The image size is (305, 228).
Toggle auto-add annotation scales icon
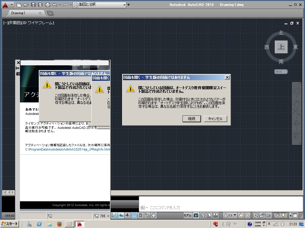pyautogui.click(x=247, y=216)
